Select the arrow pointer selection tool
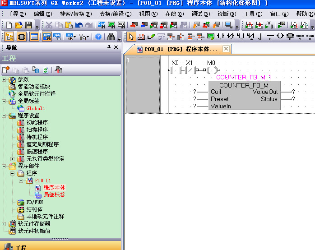This screenshot has height=250, width=315. pyautogui.click(x=131, y=37)
